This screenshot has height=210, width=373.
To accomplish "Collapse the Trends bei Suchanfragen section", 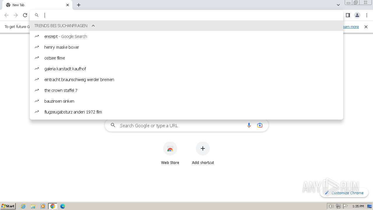I will [93, 26].
